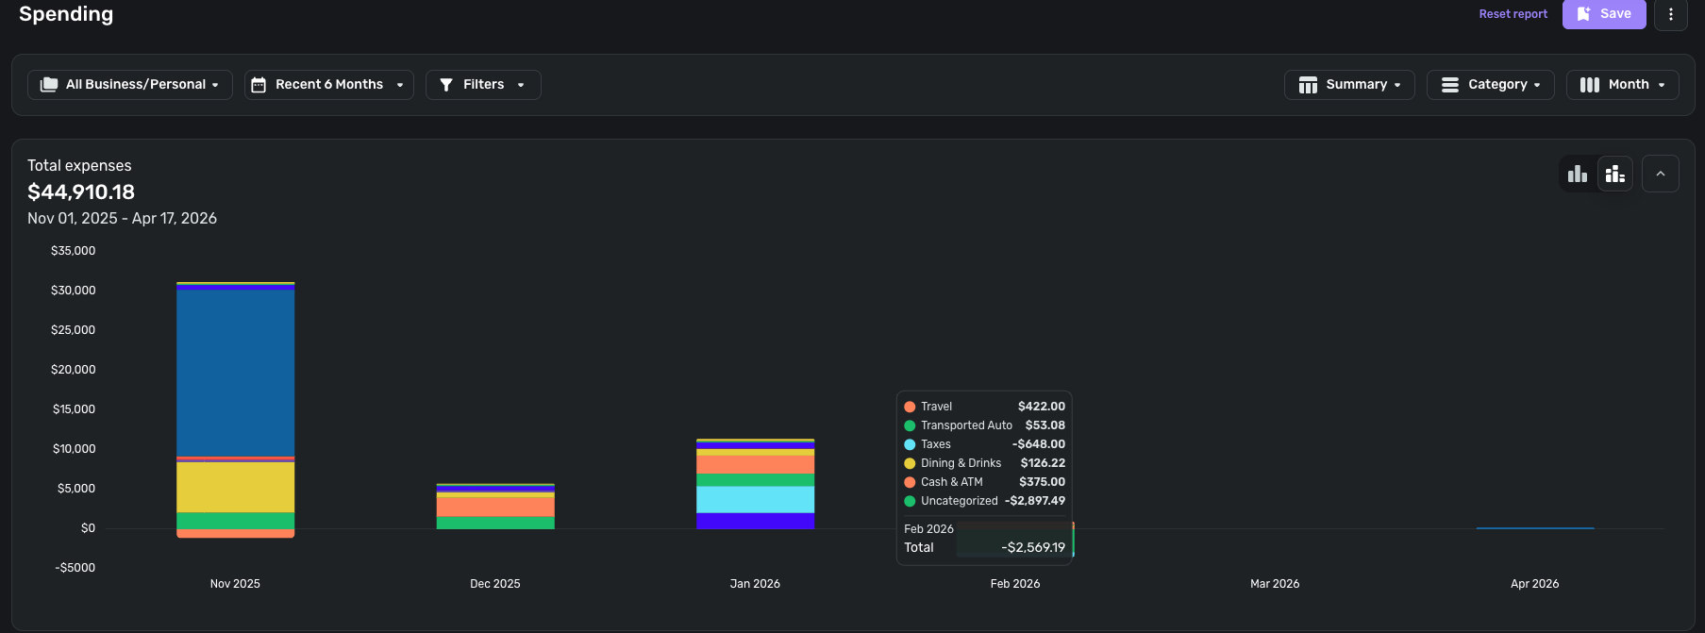
Task: Click the Reset report link
Action: point(1513,14)
